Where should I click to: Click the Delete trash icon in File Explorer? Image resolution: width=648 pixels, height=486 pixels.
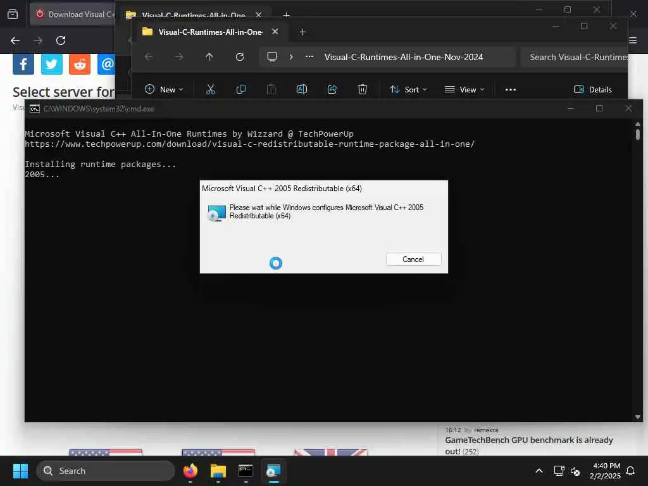coord(363,89)
